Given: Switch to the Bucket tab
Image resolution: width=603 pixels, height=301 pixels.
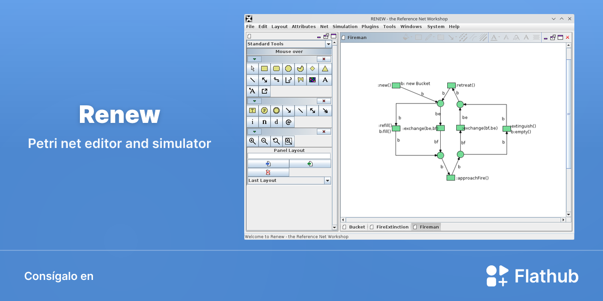Looking at the screenshot, I should click(x=354, y=227).
